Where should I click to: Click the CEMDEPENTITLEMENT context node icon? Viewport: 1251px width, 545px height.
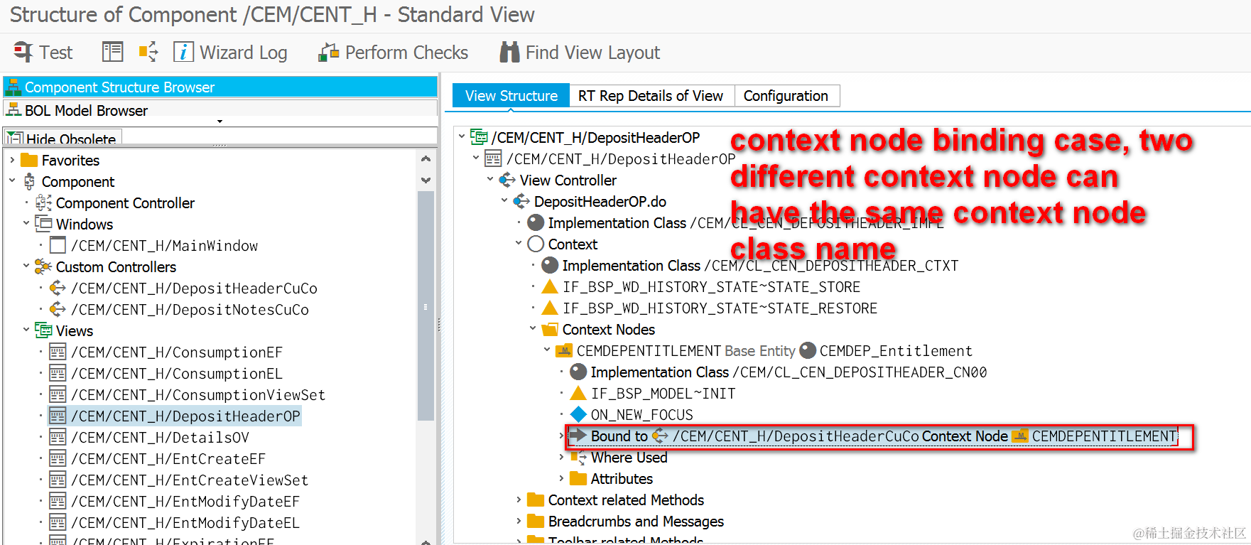564,350
